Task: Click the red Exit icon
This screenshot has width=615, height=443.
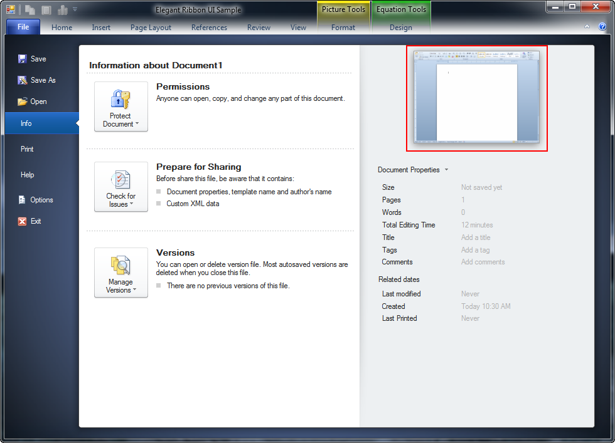Action: click(23, 221)
